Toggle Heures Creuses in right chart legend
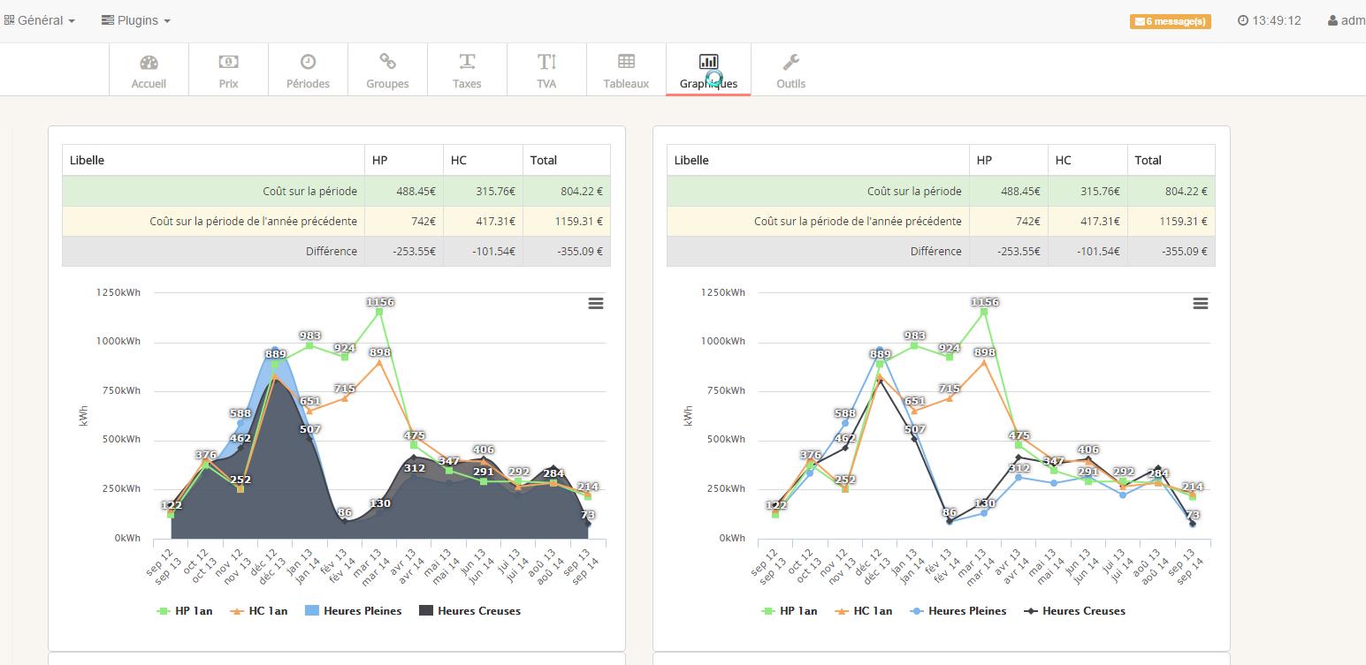The height and width of the screenshot is (665, 1366). coord(1074,610)
